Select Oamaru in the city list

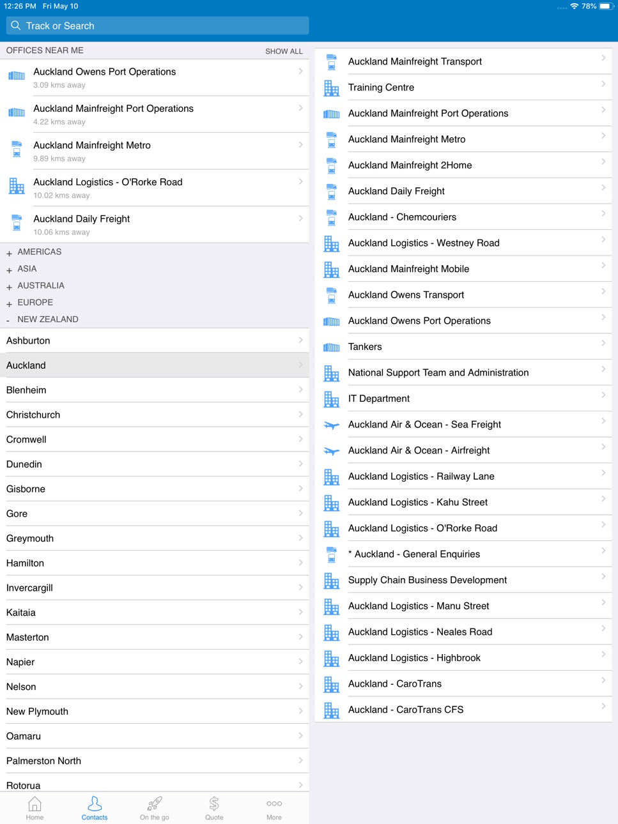pyautogui.click(x=155, y=736)
